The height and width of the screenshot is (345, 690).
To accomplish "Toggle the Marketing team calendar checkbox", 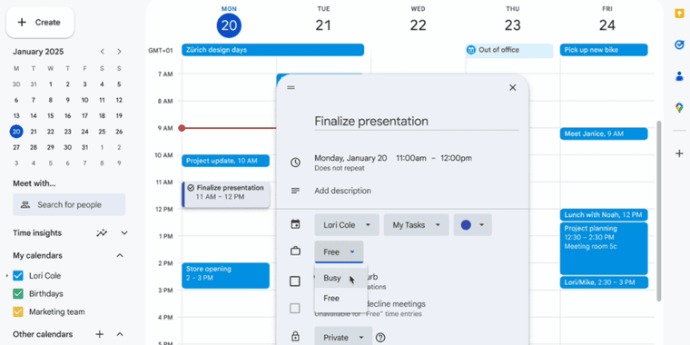I will [x=18, y=312].
